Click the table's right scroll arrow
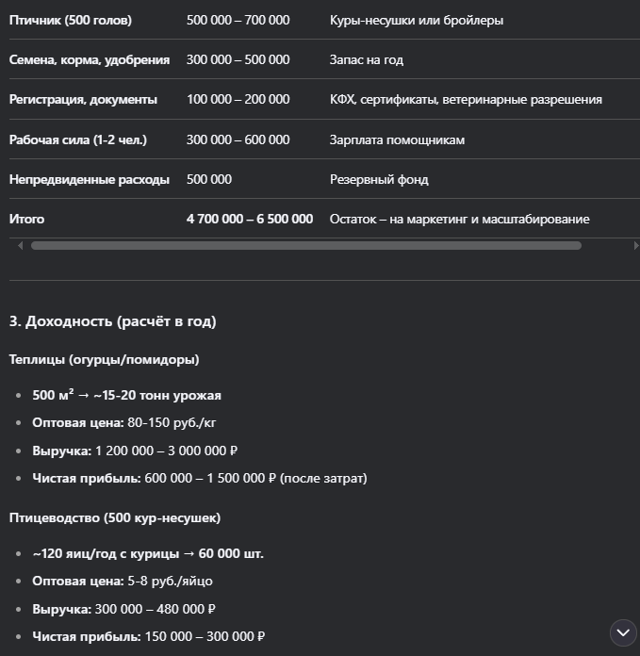Image resolution: width=640 pixels, height=656 pixels. 636,245
